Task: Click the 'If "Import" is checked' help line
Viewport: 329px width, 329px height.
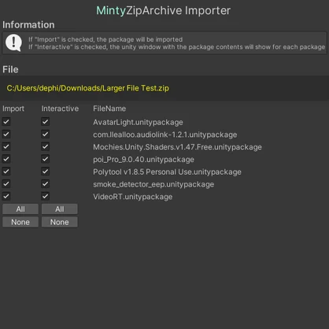Action: (105, 39)
